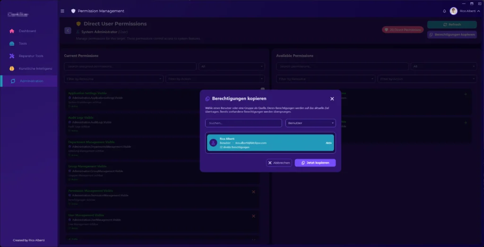Click the rico.alberti@bitclipse.com email text

point(251,143)
